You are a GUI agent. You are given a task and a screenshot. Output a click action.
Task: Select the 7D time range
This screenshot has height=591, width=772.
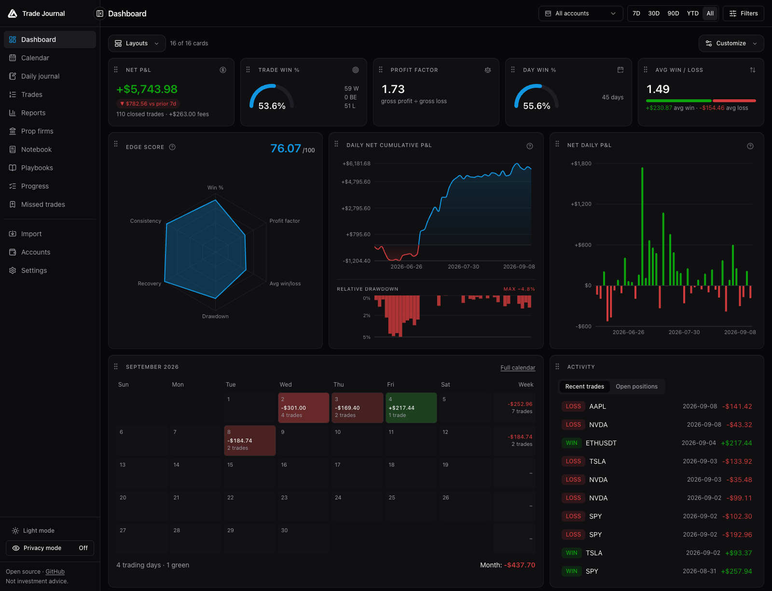click(x=636, y=13)
